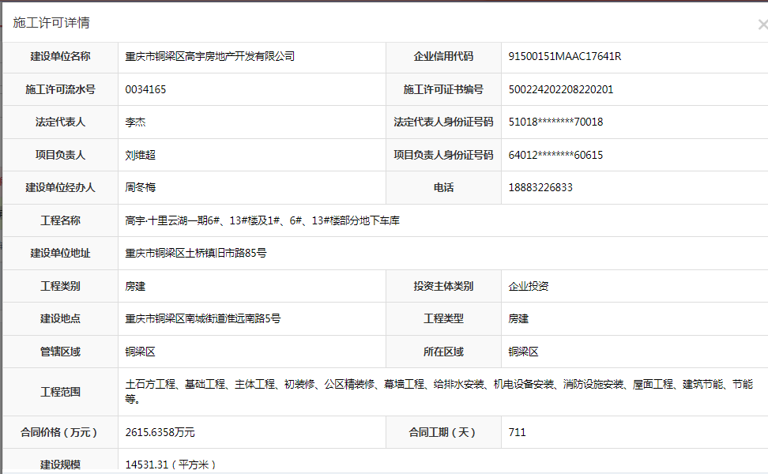Click construction site 重庆市铜梁区南城街道淮远南路5号

[203, 319]
